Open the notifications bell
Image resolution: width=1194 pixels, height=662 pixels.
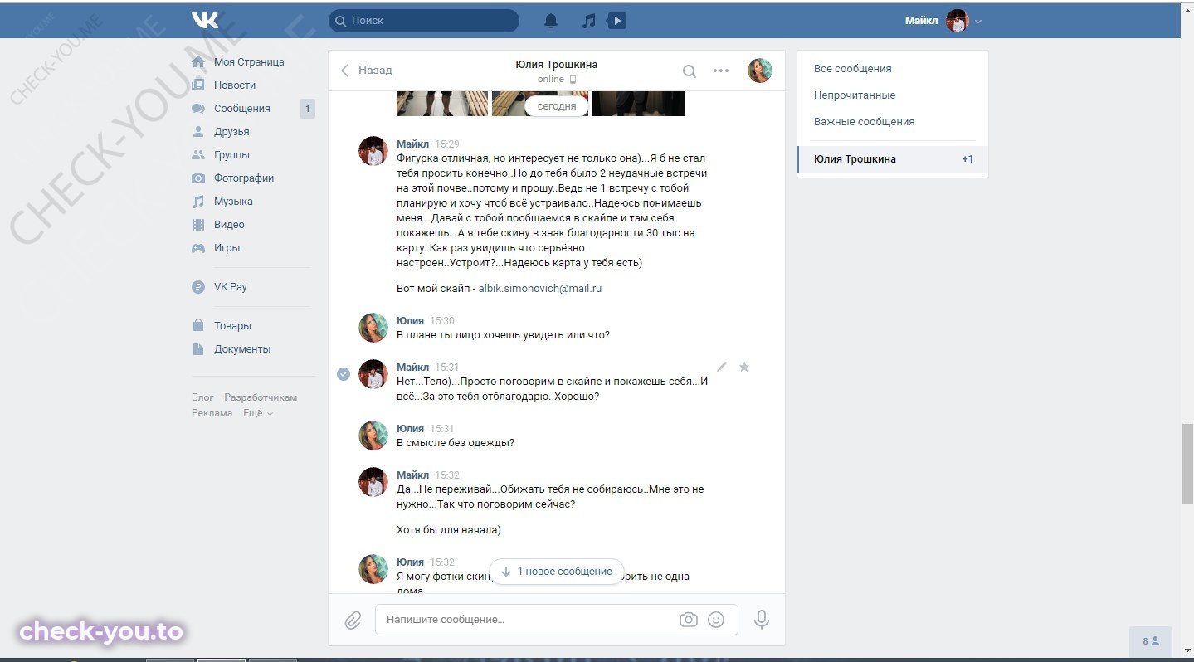pyautogui.click(x=551, y=21)
